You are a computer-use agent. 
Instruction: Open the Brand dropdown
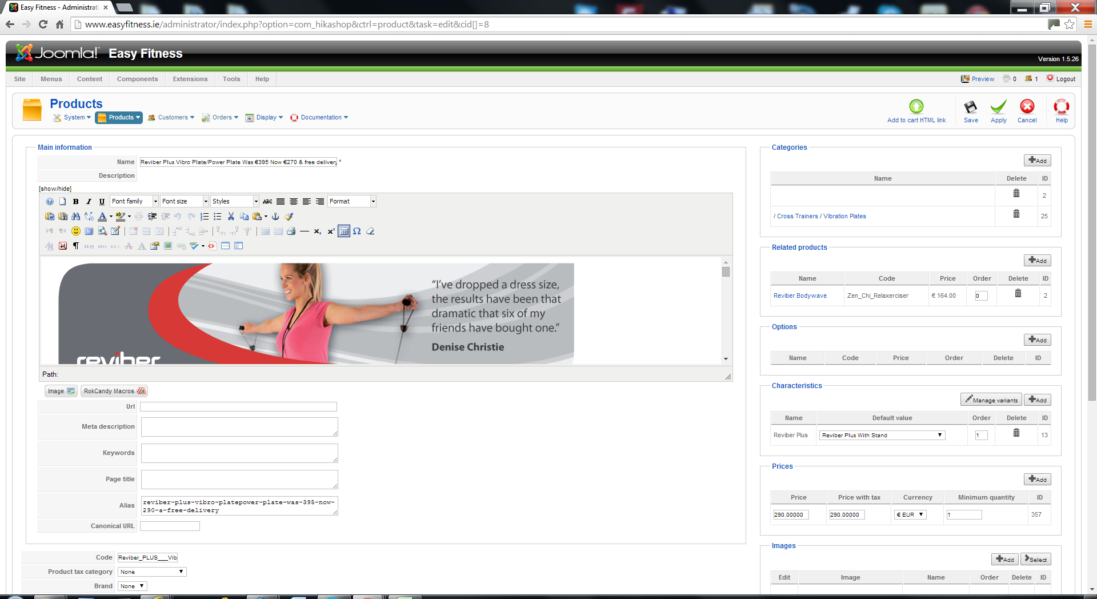coord(133,586)
